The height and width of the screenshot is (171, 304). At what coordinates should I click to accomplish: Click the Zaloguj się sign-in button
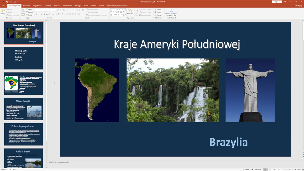(x=276, y=2)
